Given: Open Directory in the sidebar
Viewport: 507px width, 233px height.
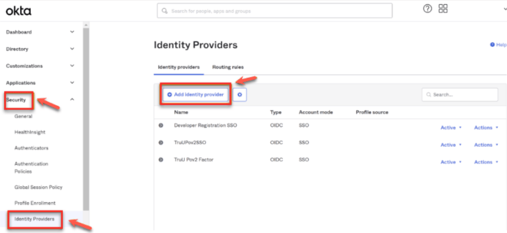Looking at the screenshot, I should pyautogui.click(x=17, y=49).
